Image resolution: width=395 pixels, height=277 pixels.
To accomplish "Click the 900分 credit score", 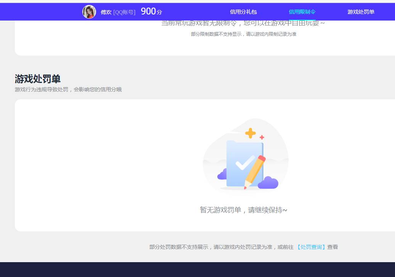I will [x=151, y=11].
